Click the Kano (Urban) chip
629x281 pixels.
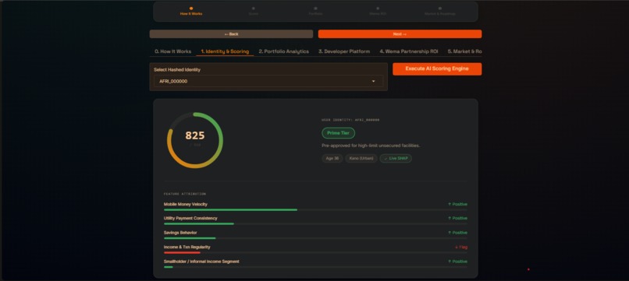(x=361, y=159)
